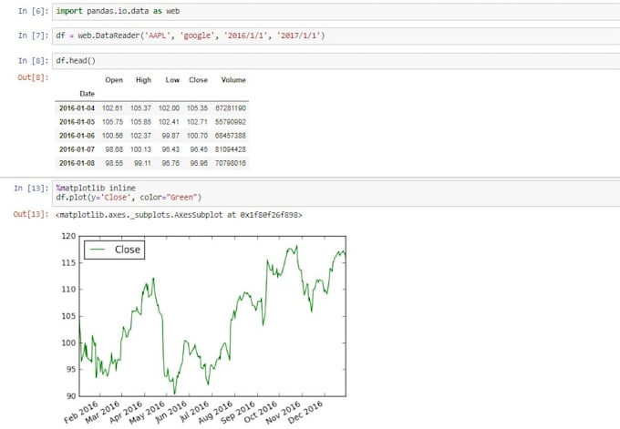Click the Open column header
The height and width of the screenshot is (429, 620).
pos(114,80)
